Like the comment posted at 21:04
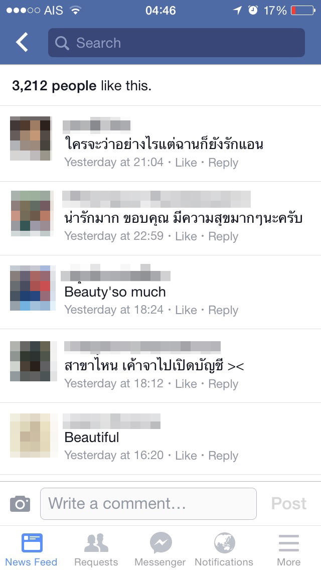321x570 pixels. pyautogui.click(x=186, y=163)
